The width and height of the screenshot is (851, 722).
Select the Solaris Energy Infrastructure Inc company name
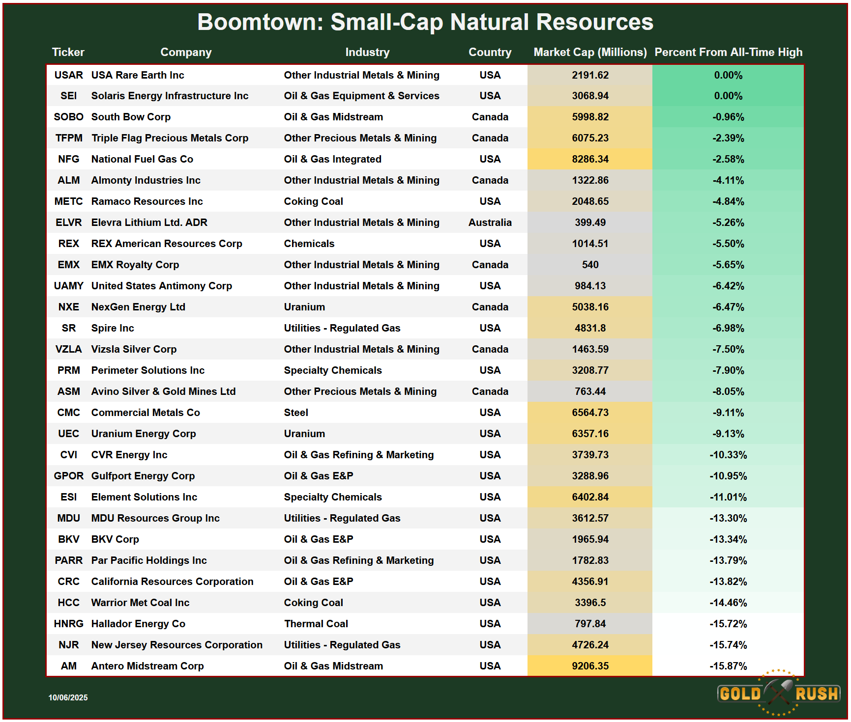[170, 96]
